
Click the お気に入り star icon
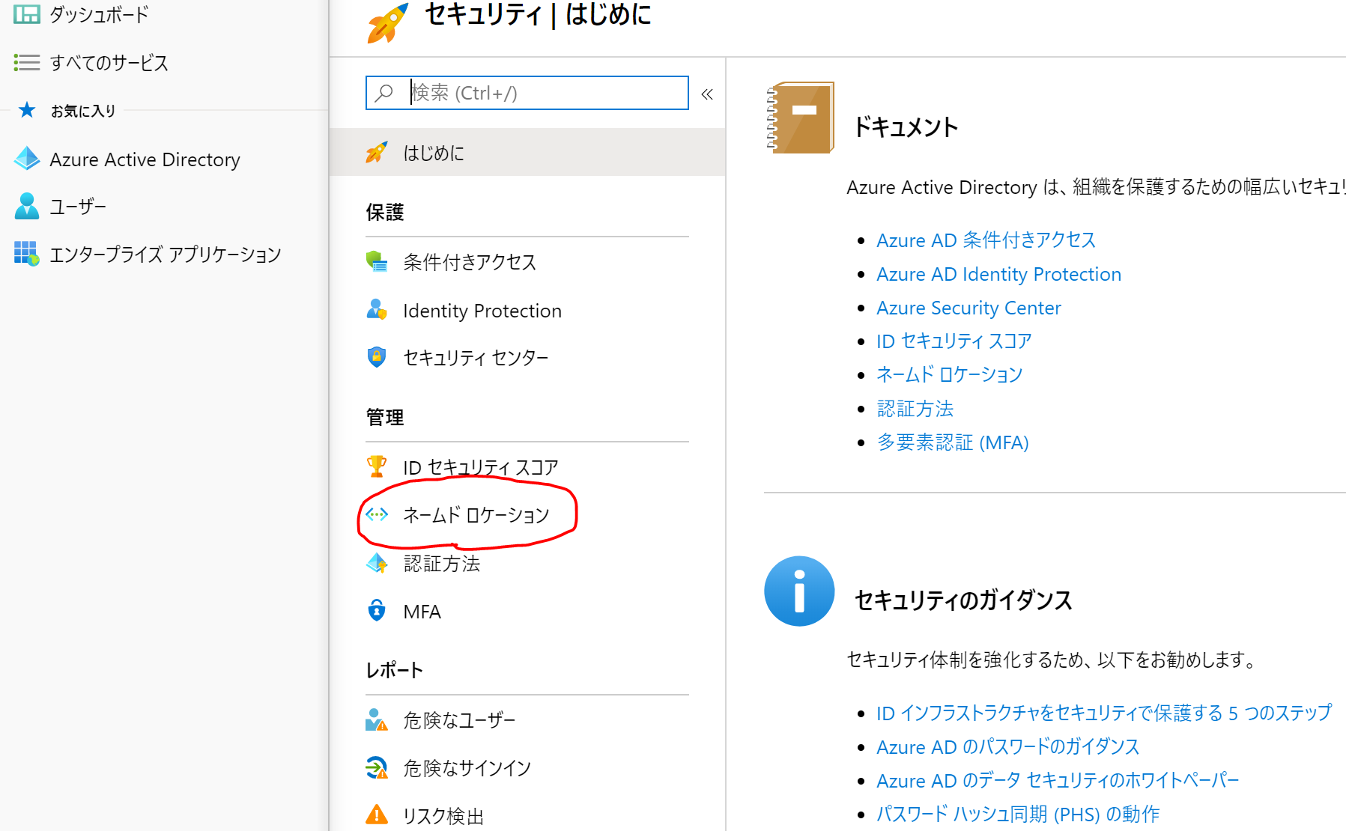[27, 110]
